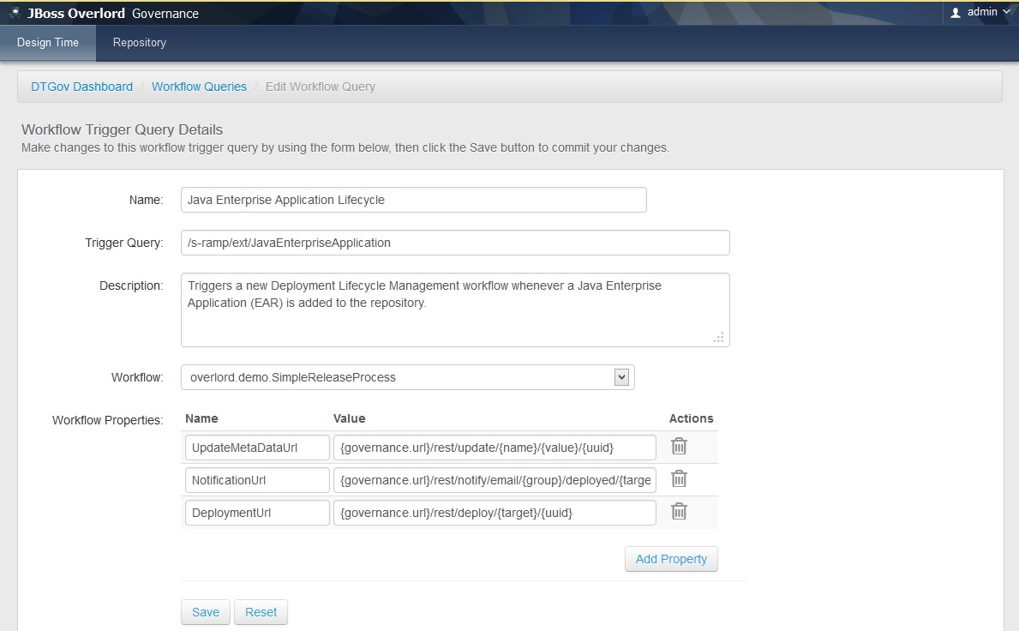
Task: Click the Actions column header
Action: [692, 418]
